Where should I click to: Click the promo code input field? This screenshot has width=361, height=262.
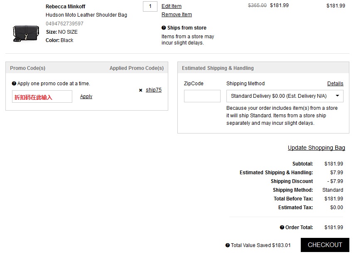[42, 96]
